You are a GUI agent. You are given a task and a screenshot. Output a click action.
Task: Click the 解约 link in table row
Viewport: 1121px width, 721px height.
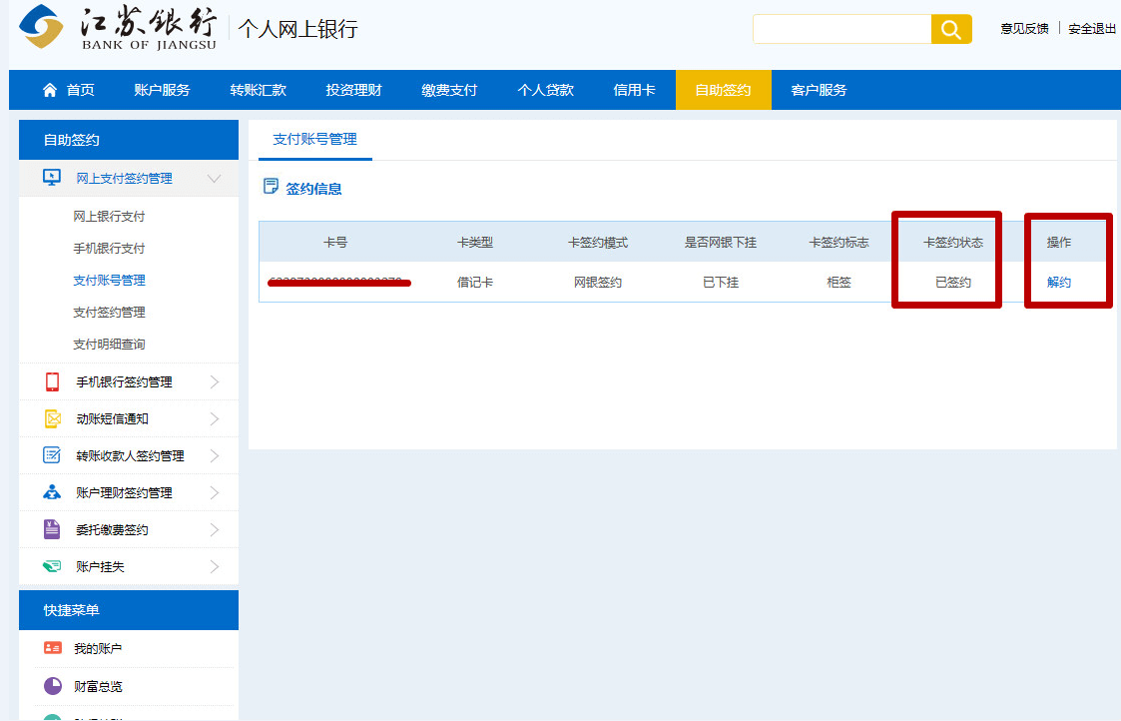click(1058, 283)
